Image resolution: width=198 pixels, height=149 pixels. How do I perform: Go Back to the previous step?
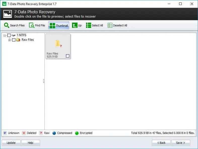click(x=161, y=143)
